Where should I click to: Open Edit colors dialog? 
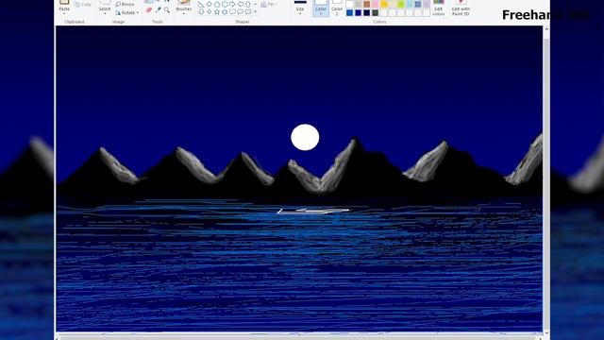click(438, 8)
